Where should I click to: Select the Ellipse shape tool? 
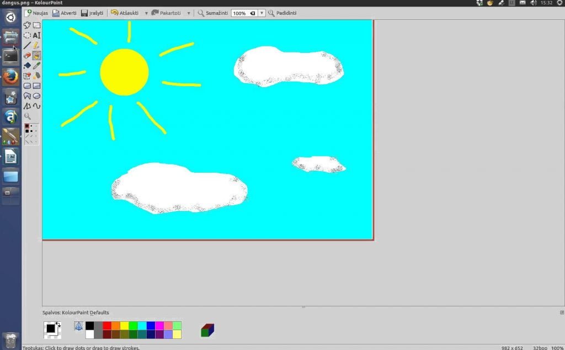tap(37, 96)
